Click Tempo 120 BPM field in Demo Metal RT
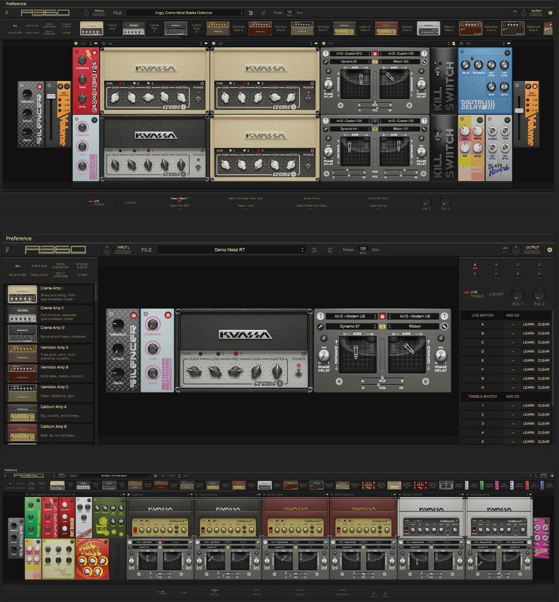 point(363,250)
